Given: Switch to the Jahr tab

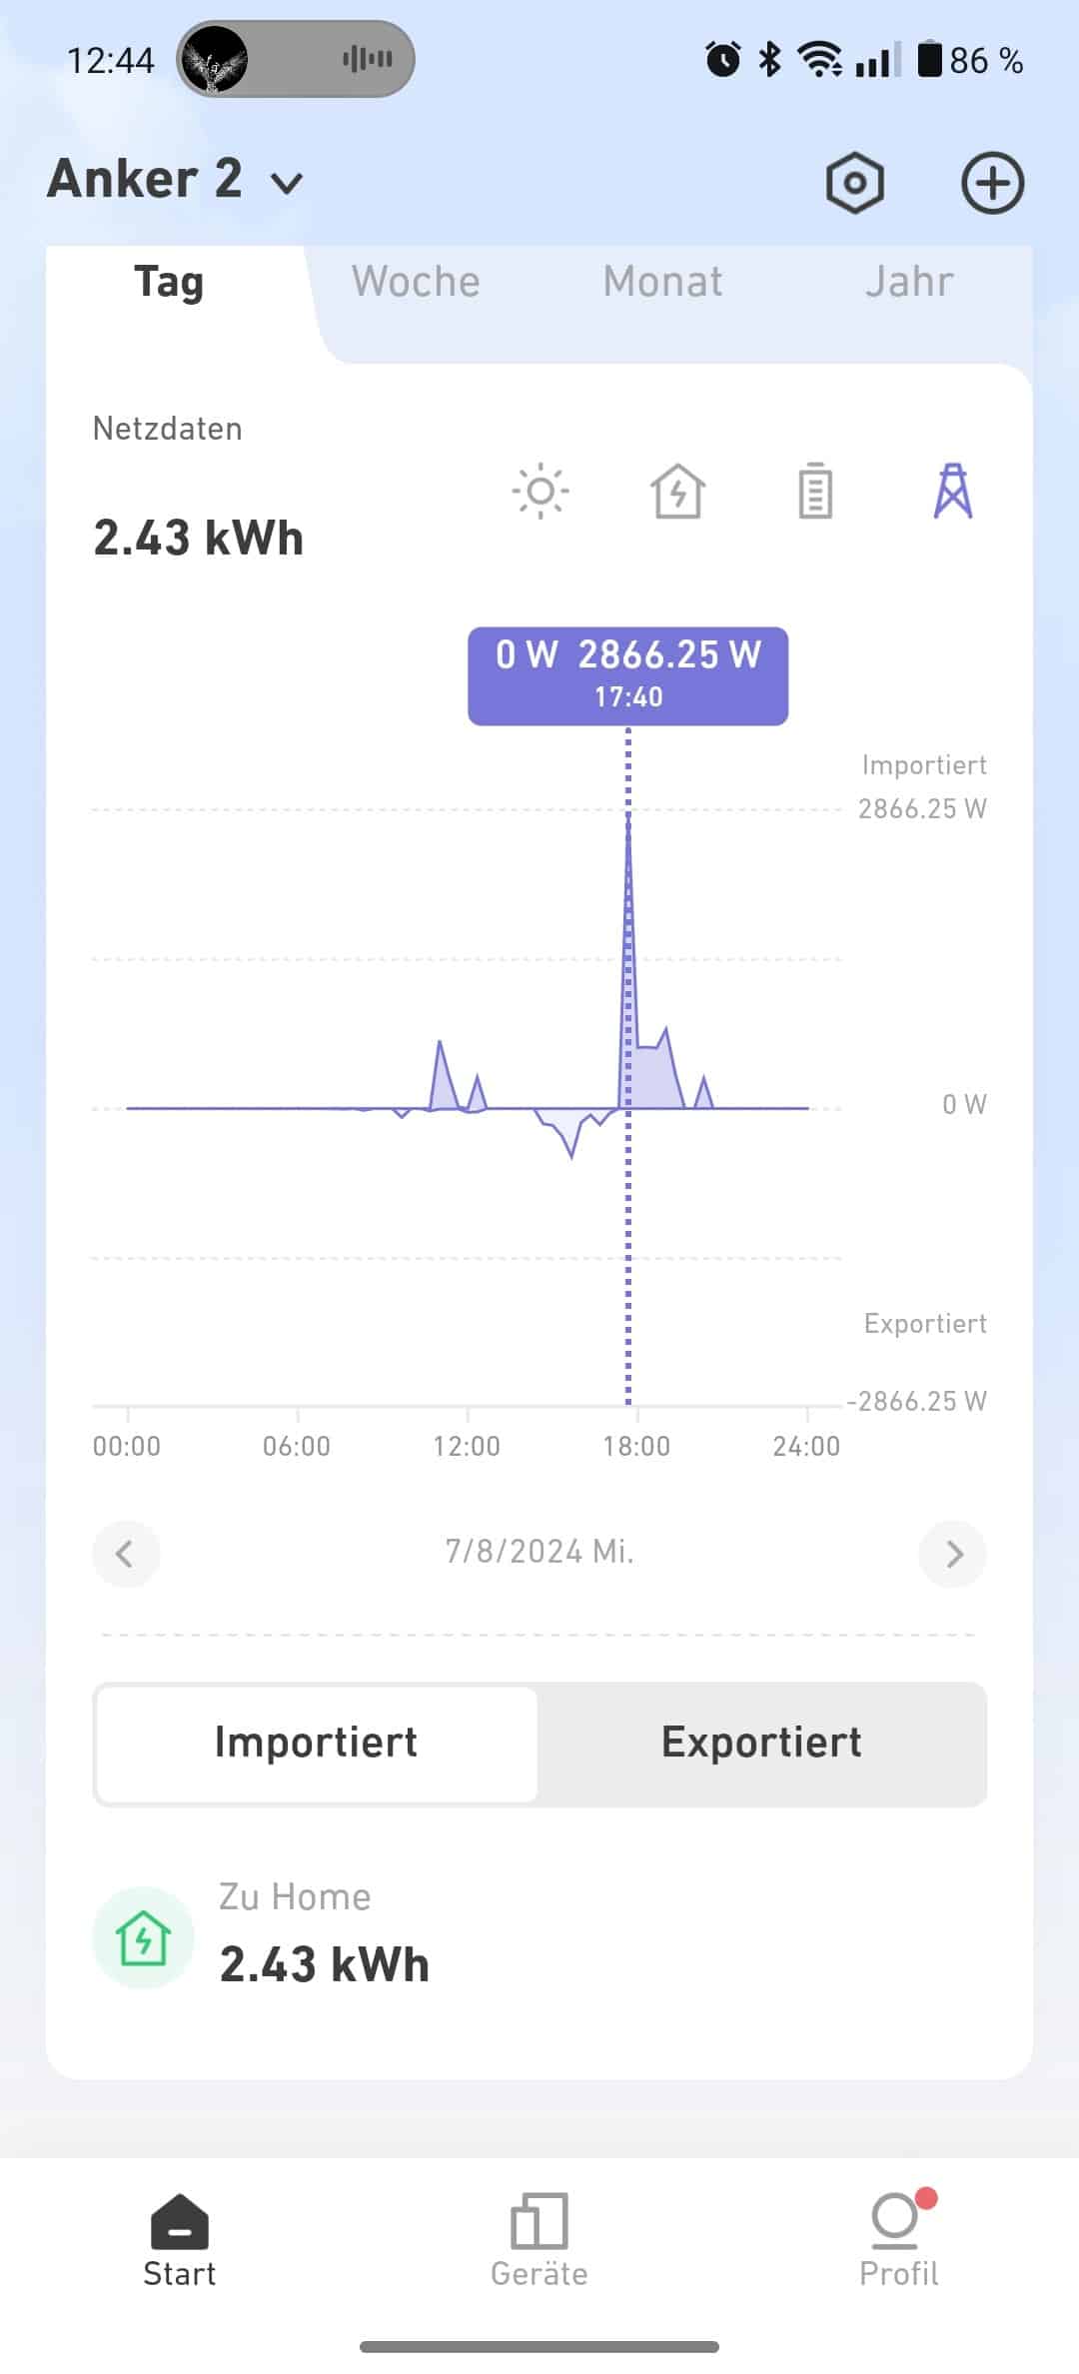Looking at the screenshot, I should point(909,282).
